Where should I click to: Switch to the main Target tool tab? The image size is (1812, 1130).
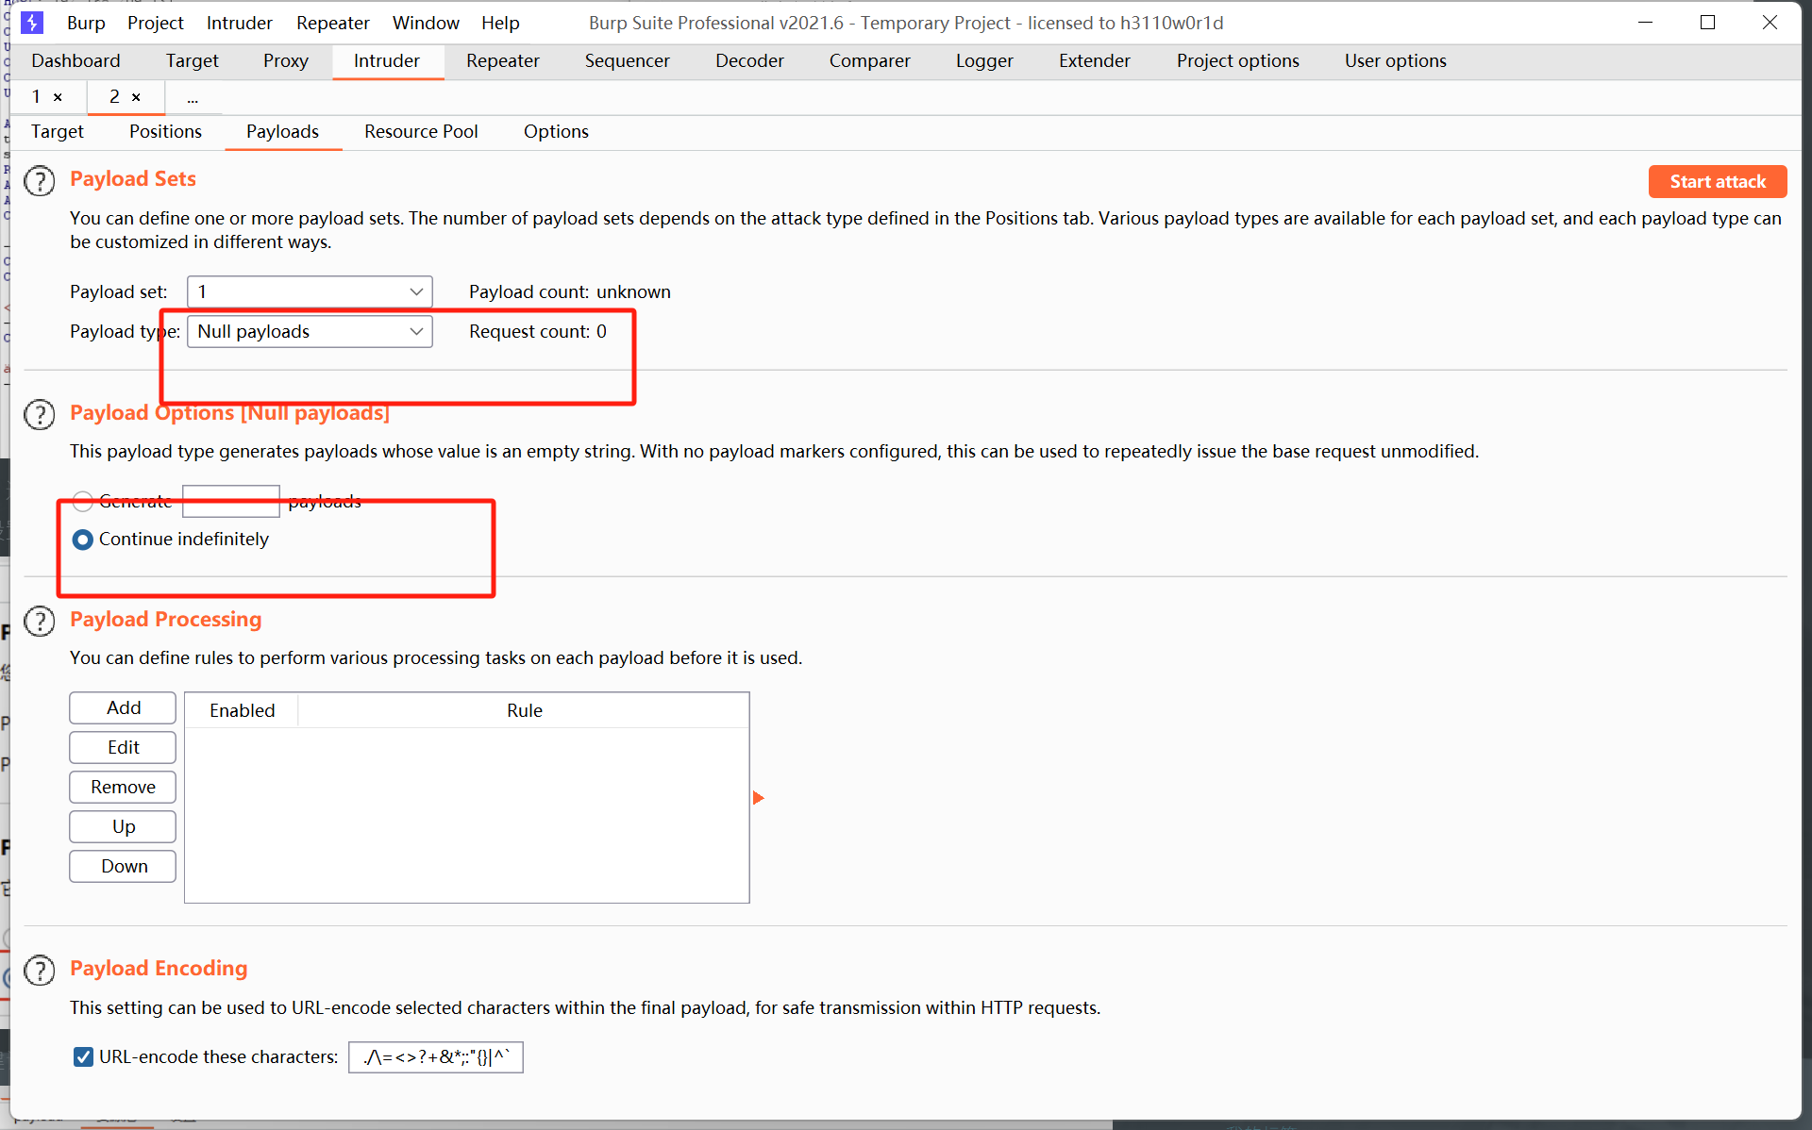tap(193, 60)
